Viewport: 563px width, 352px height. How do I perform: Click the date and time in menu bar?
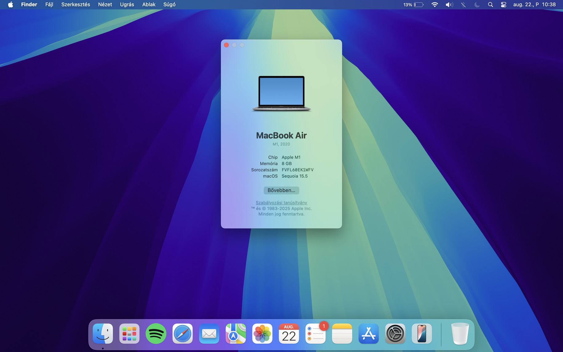tap(534, 5)
